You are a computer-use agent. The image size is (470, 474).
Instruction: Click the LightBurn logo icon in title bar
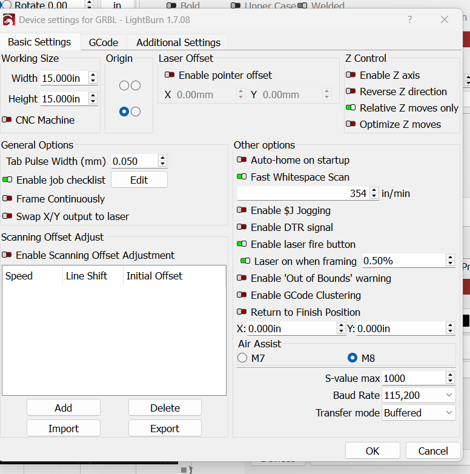[x=9, y=19]
